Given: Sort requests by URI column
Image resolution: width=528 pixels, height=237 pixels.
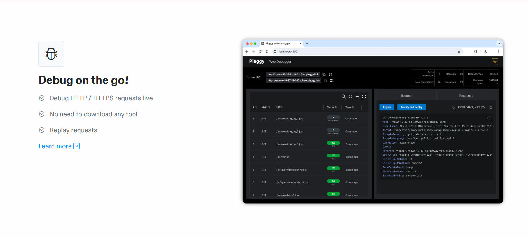Looking at the screenshot, I should [280, 107].
